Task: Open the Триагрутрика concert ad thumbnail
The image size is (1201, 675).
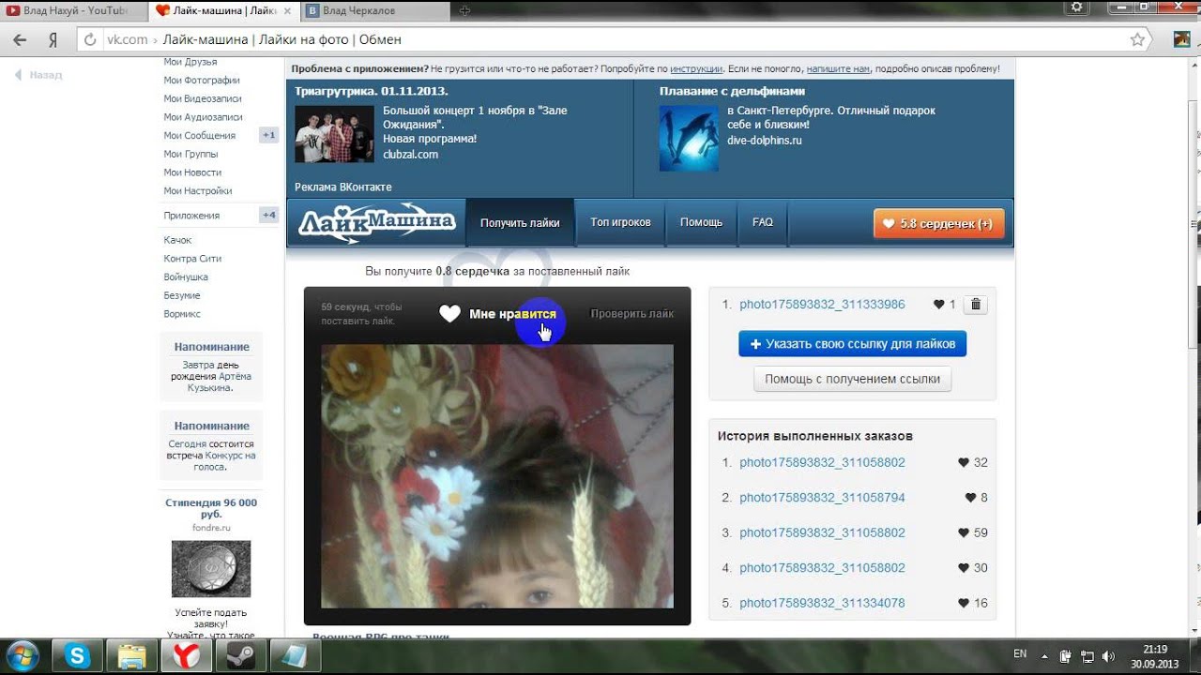Action: [334, 134]
